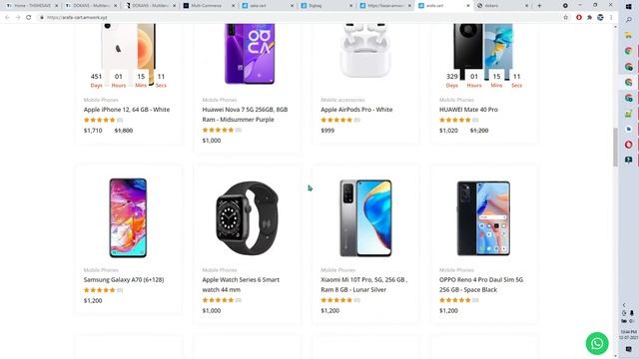Open the Opera extension icon in toolbar
This screenshot has width=639, height=359.
(579, 18)
